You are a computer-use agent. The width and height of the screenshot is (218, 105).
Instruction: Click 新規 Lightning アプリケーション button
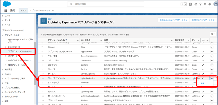coord(174,20)
